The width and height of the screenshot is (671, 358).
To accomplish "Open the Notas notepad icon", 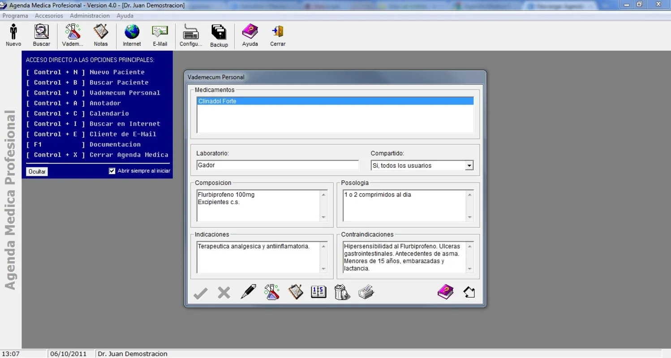I will [x=101, y=35].
